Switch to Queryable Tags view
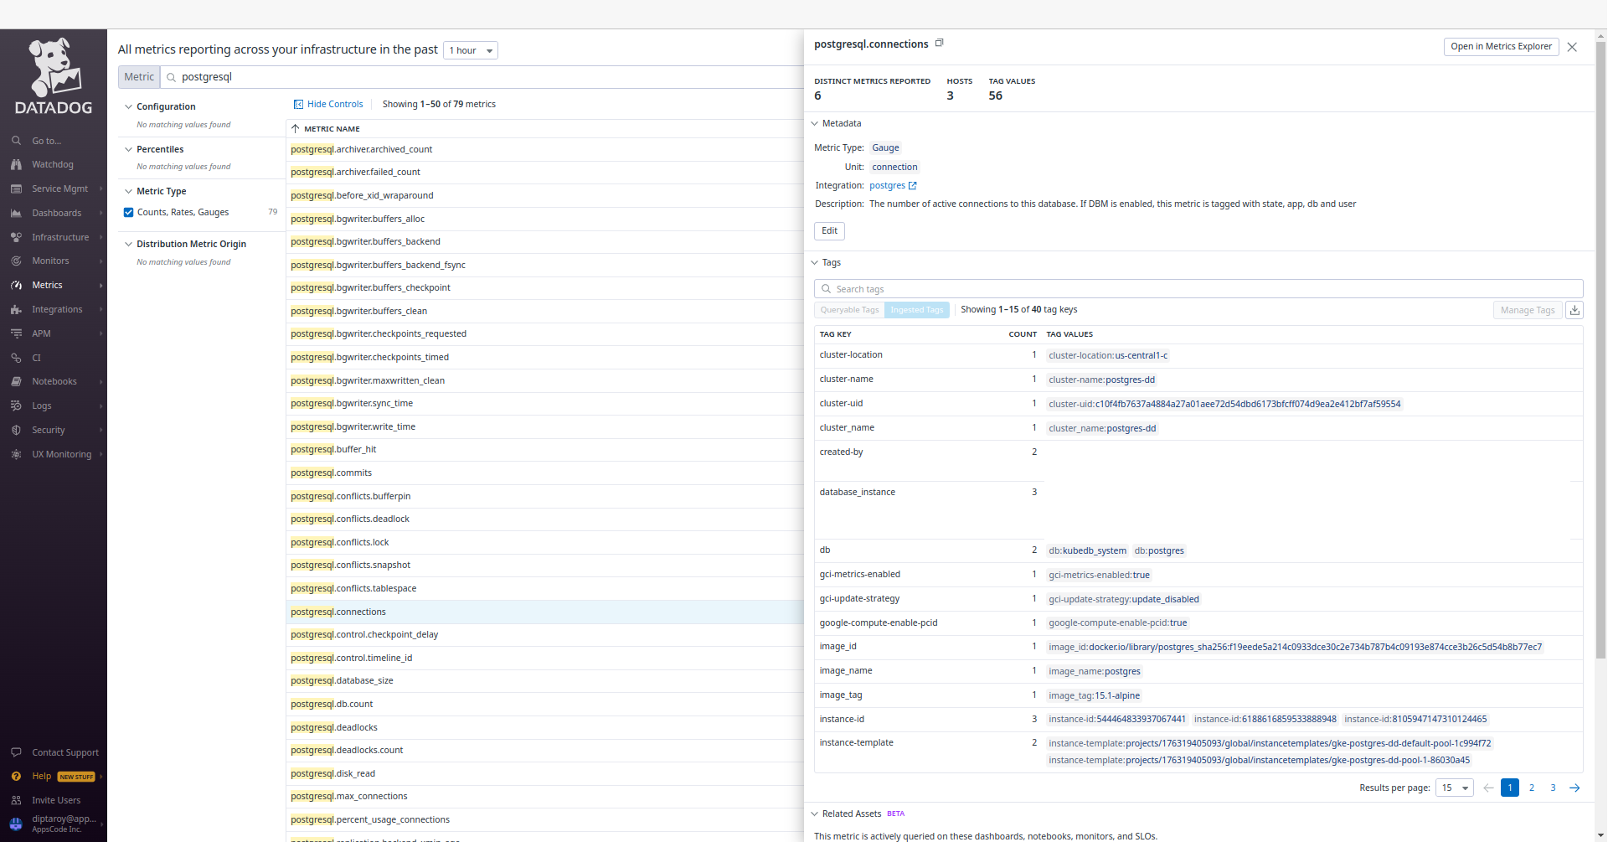 point(848,310)
